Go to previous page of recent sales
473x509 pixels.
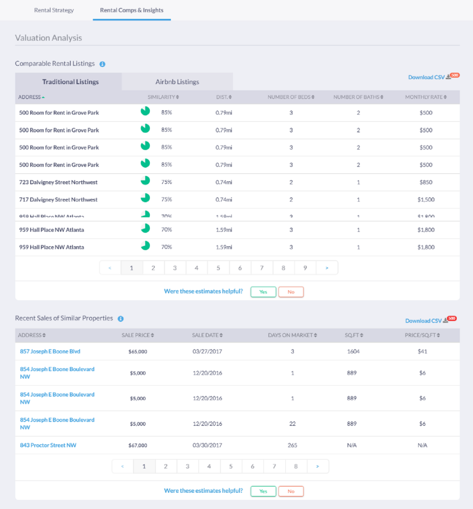pos(122,466)
